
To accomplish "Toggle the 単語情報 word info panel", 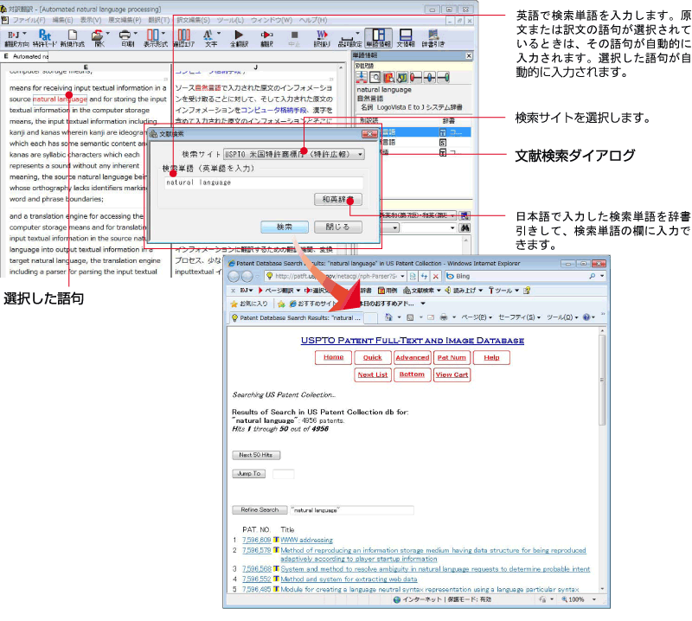I will click(378, 36).
